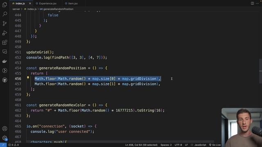Image resolution: width=262 pixels, height=147 pixels.
Task: Open the editor More Actions ellipsis
Action: click(x=257, y=3)
